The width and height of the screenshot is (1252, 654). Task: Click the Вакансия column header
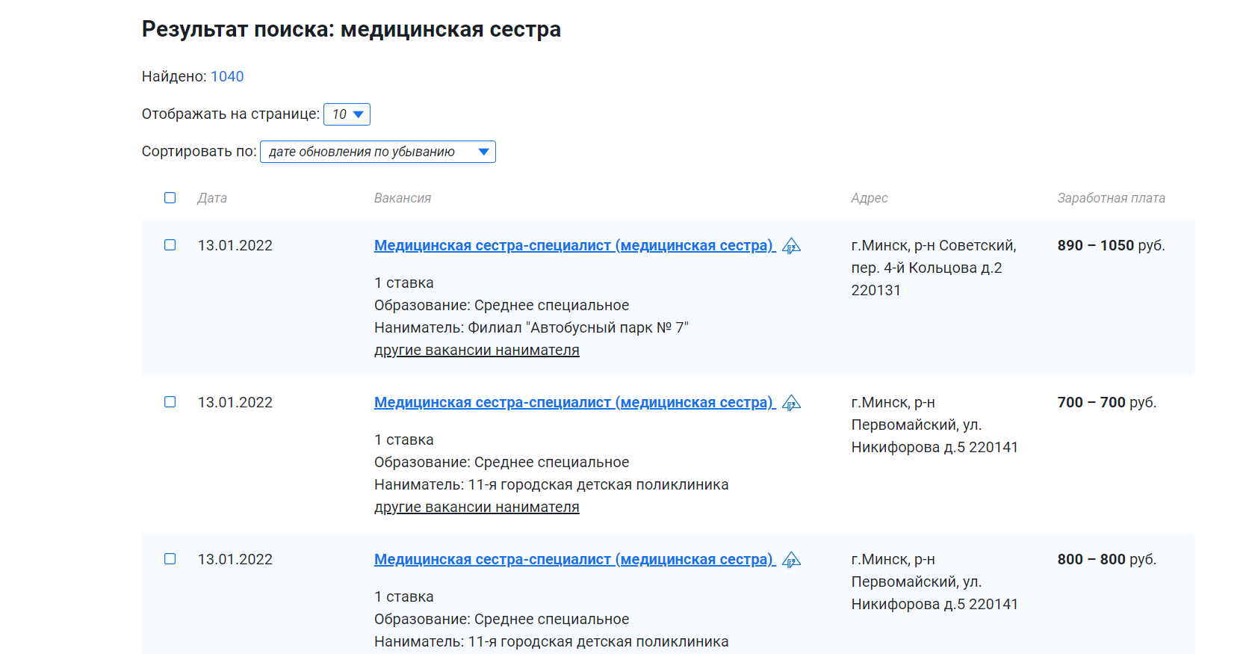pyautogui.click(x=403, y=198)
